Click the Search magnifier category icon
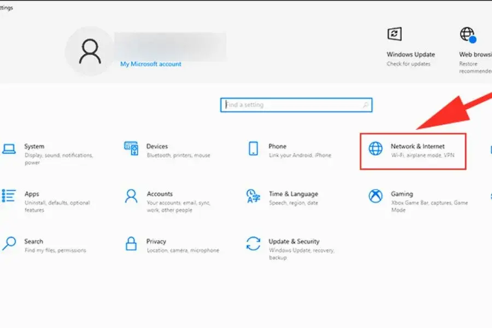The width and height of the screenshot is (492, 328). (x=9, y=244)
